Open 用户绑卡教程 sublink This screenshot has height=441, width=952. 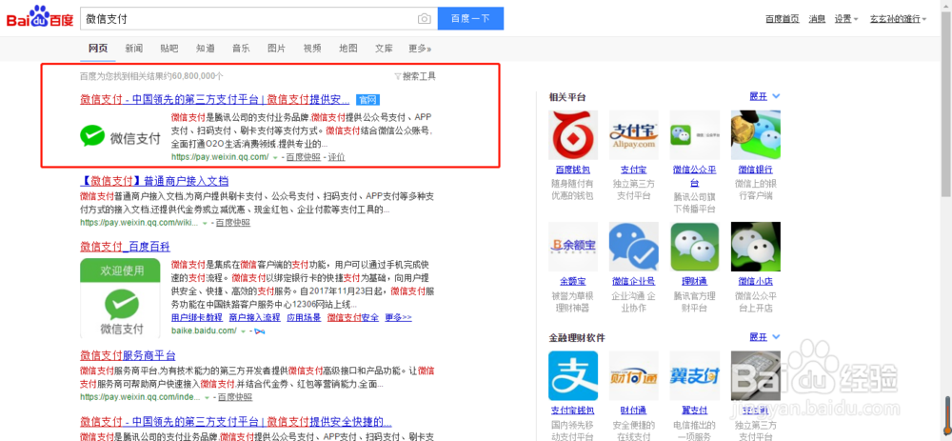coord(197,318)
